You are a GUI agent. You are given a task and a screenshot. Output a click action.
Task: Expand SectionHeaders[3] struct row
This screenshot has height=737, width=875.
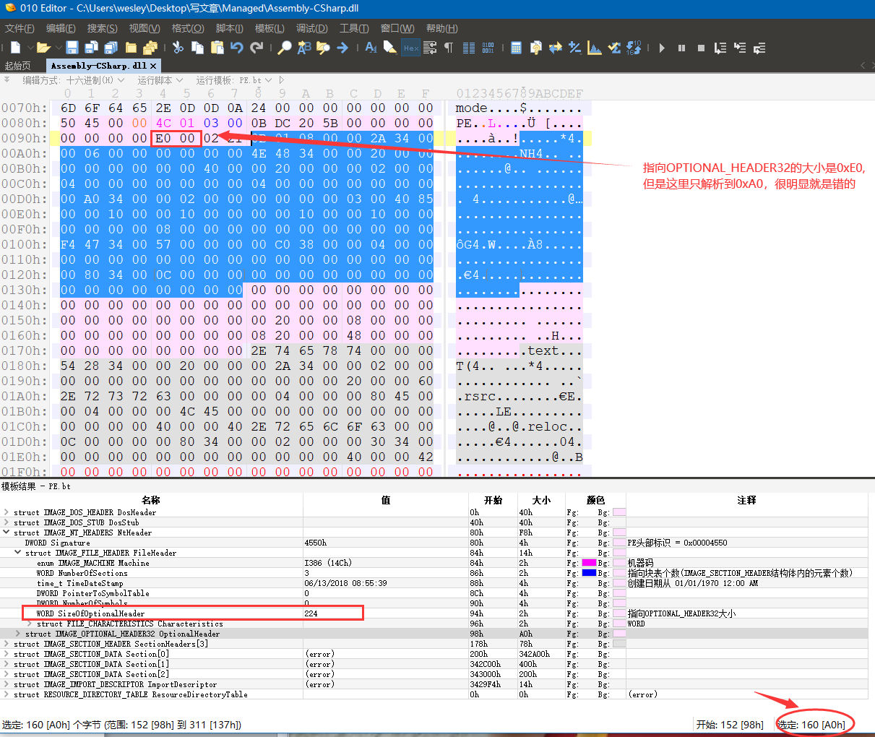tap(7, 644)
